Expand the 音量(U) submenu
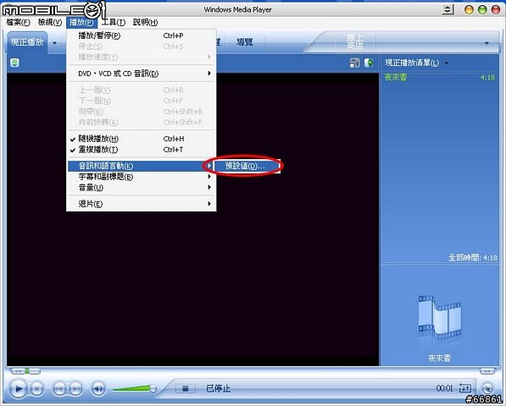The height and width of the screenshot is (406, 506). click(x=142, y=188)
